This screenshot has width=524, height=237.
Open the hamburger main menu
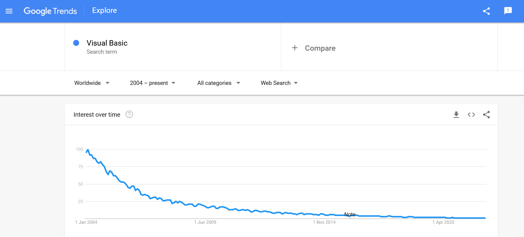(9, 11)
